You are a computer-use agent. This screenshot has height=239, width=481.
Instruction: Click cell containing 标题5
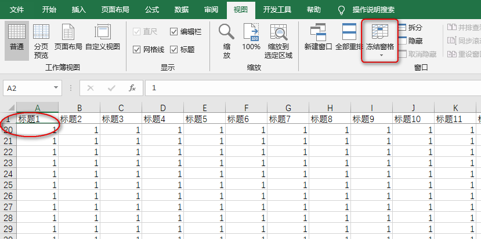tap(204, 119)
